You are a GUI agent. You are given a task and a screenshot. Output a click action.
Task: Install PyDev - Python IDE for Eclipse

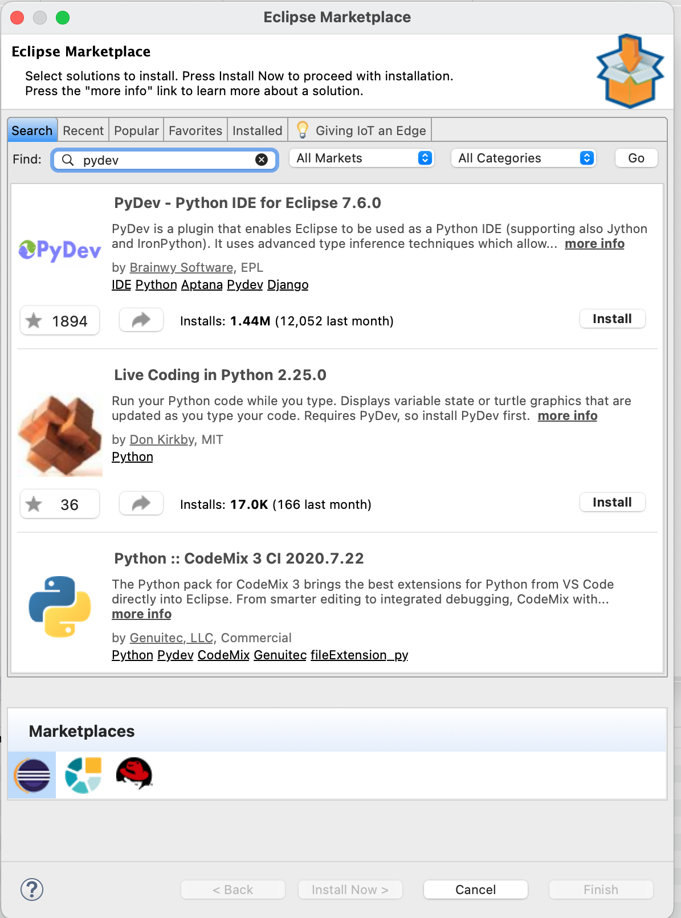(612, 319)
